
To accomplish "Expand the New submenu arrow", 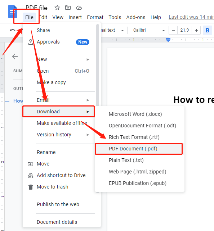I will coord(88,59).
